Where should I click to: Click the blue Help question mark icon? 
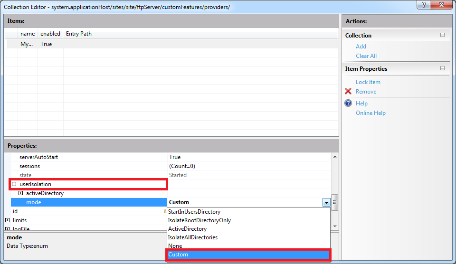(x=348, y=104)
